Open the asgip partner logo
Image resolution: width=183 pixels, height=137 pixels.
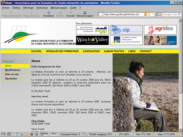(92, 30)
